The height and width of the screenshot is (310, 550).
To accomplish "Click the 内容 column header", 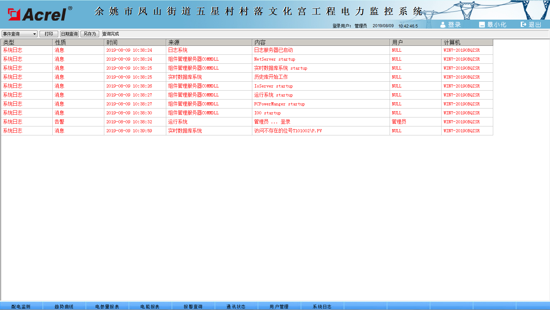I will pos(320,42).
